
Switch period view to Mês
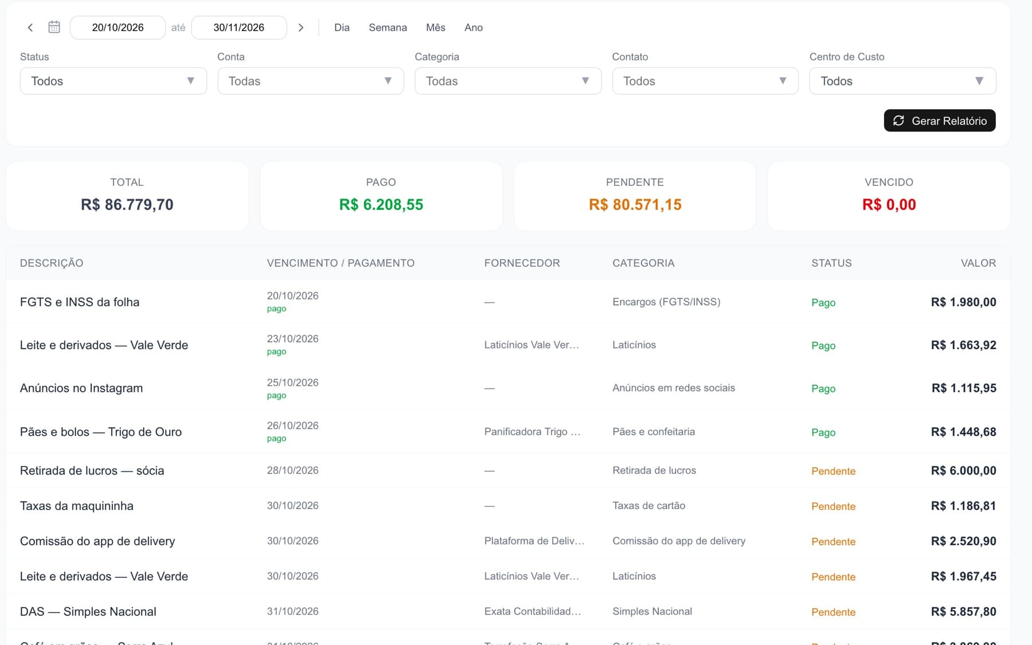click(x=436, y=28)
